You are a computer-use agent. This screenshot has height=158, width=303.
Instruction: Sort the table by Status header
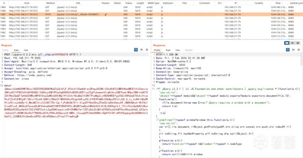pyautogui.click(x=129, y=3)
